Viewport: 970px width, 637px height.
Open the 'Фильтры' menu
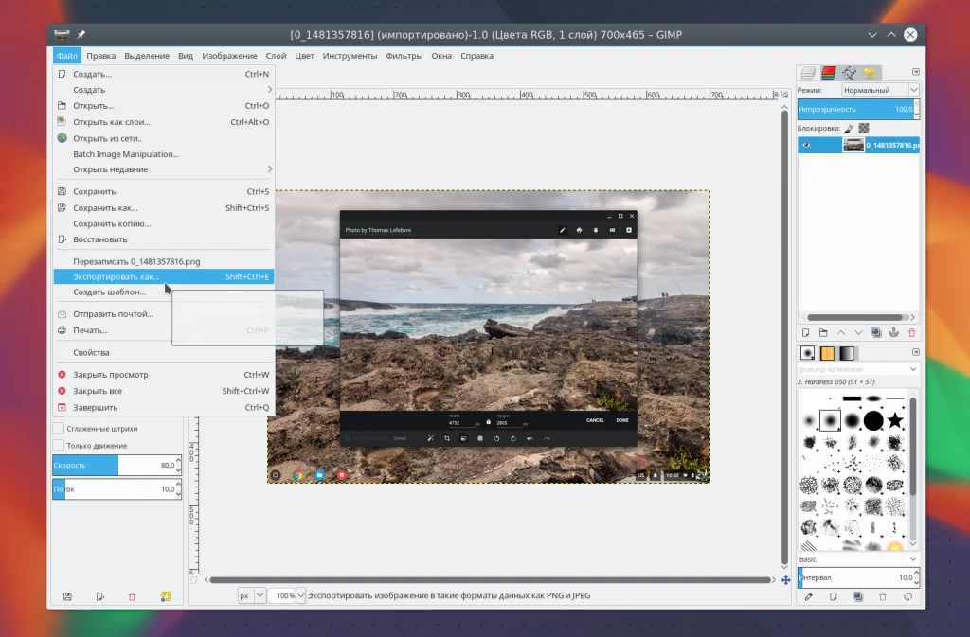(x=404, y=56)
